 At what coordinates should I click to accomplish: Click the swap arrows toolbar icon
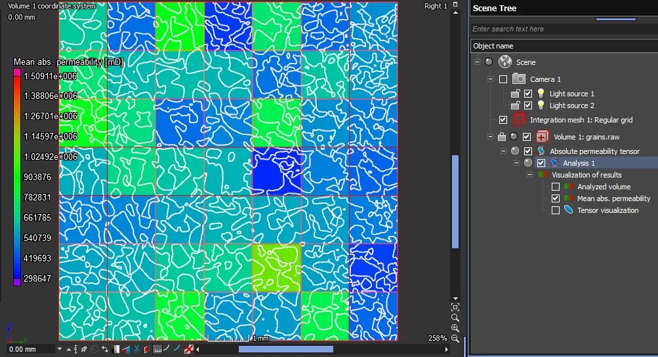pyautogui.click(x=105, y=349)
